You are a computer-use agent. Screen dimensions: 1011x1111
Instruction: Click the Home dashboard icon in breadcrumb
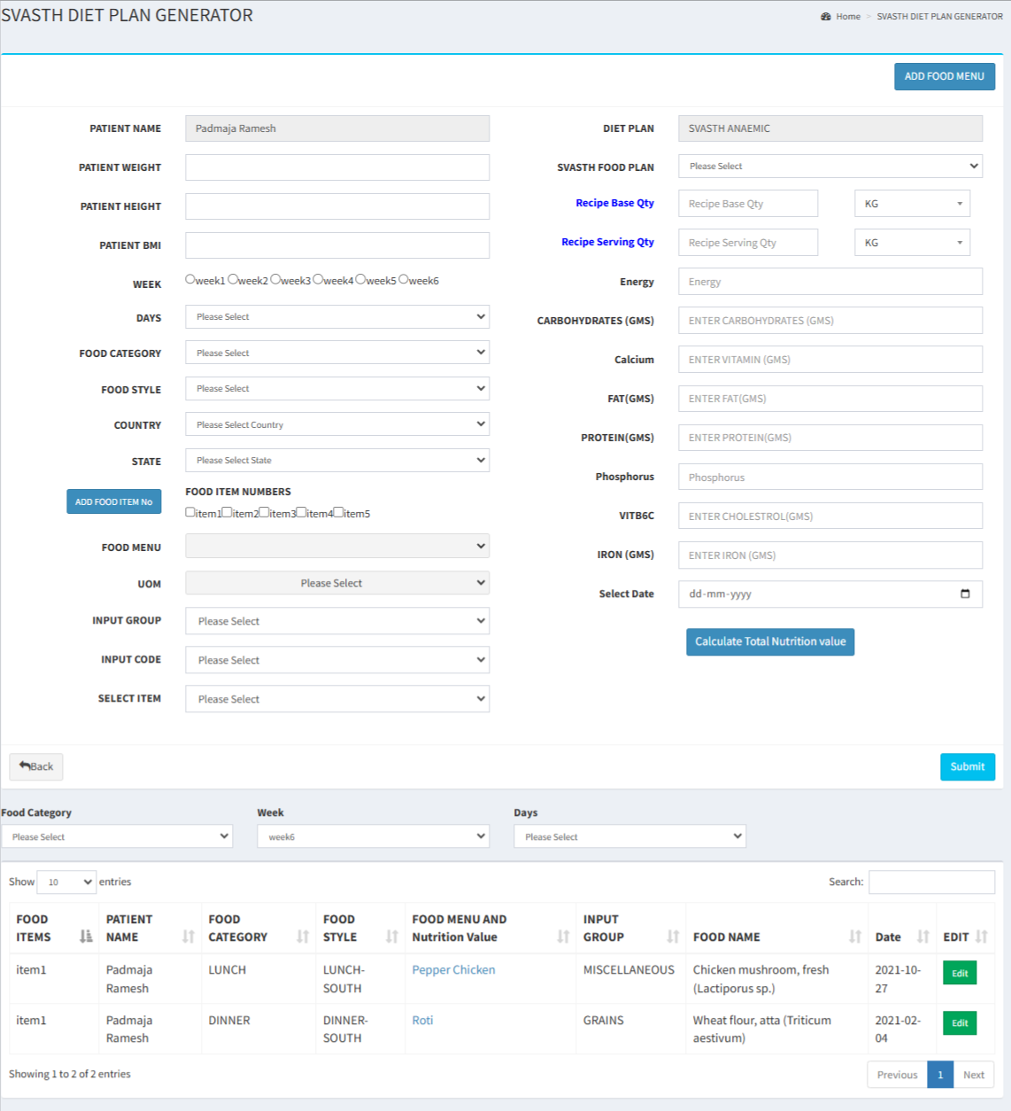826,16
